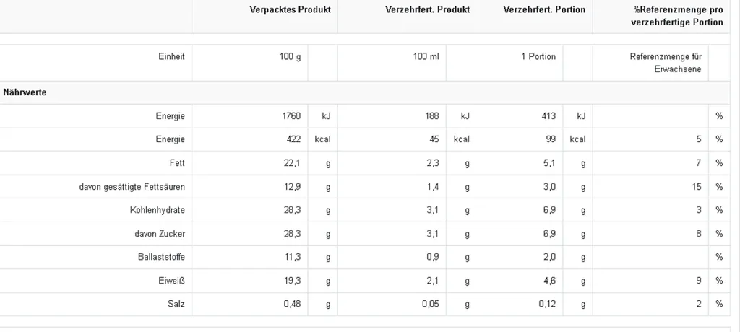This screenshot has width=740, height=332.
Task: Click the Salz value 0,48
Action: click(x=292, y=305)
